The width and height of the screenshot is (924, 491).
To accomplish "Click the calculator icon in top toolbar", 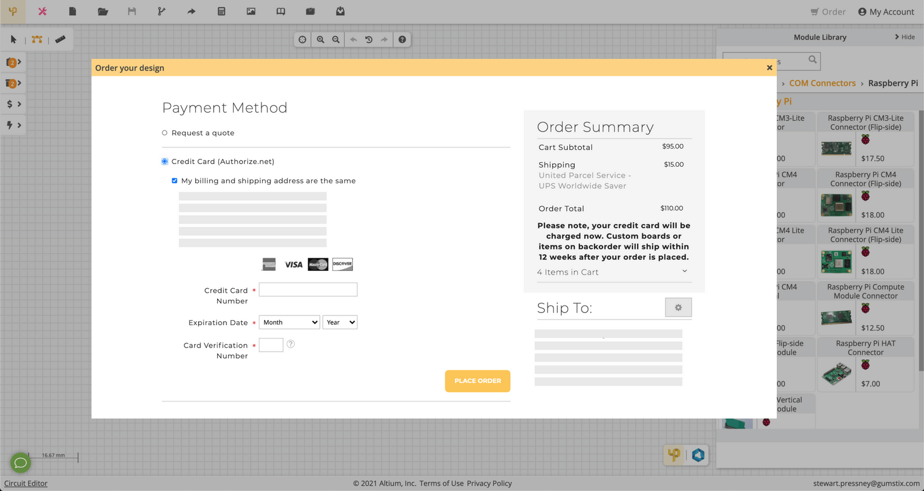I will point(221,12).
